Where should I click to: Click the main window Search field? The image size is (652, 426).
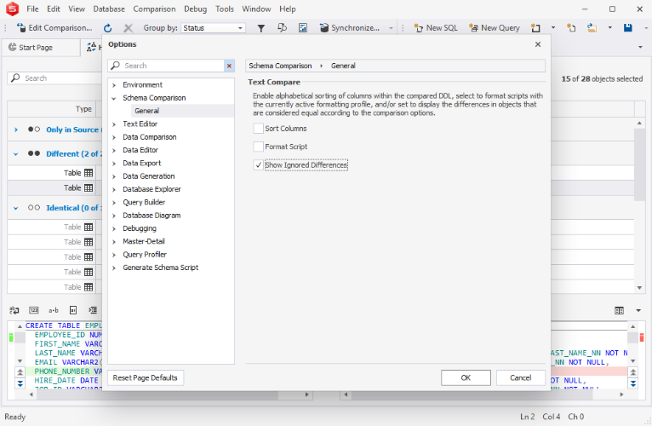54,78
